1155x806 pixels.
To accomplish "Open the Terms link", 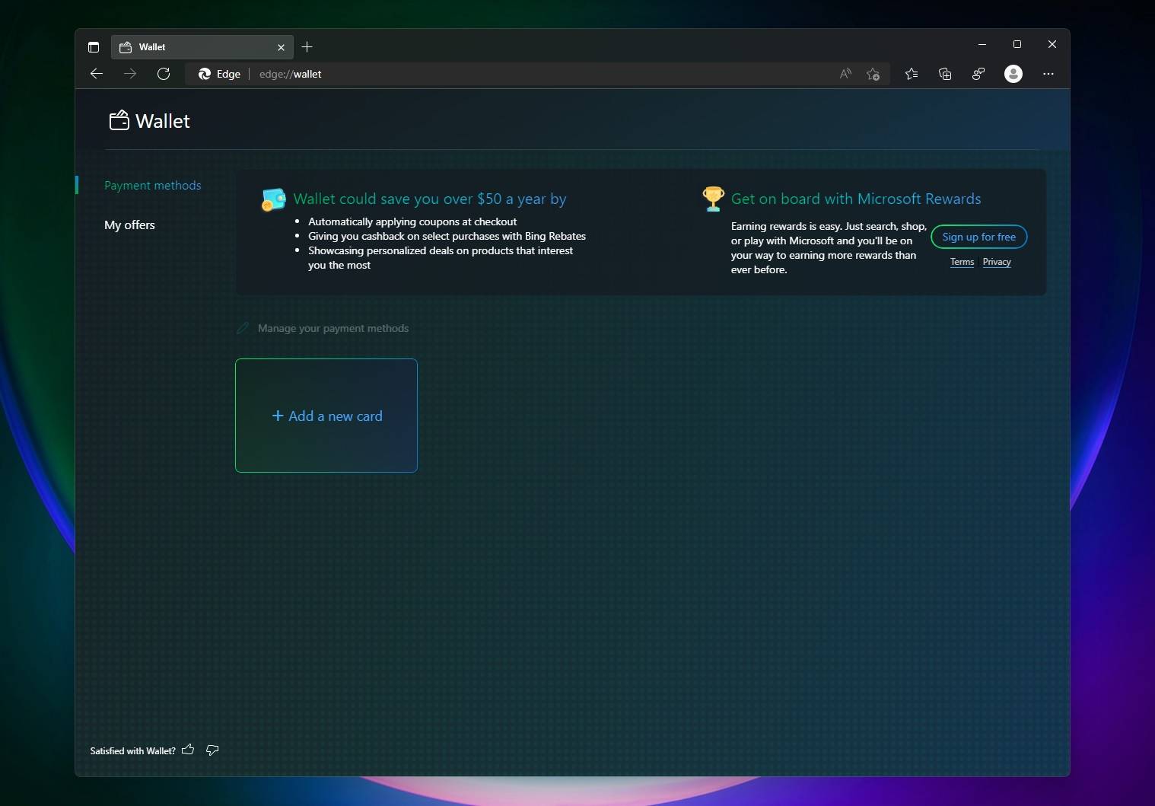I will [962, 262].
